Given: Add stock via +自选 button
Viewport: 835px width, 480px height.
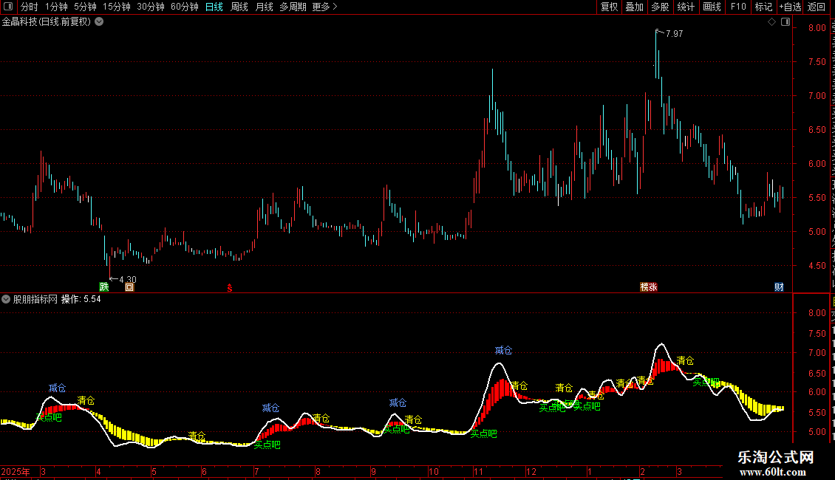Looking at the screenshot, I should click(790, 7).
